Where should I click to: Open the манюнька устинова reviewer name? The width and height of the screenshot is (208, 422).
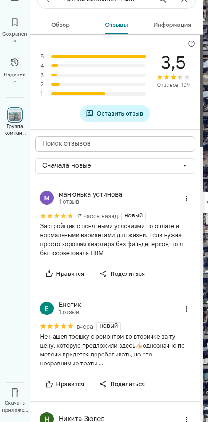coord(90,194)
